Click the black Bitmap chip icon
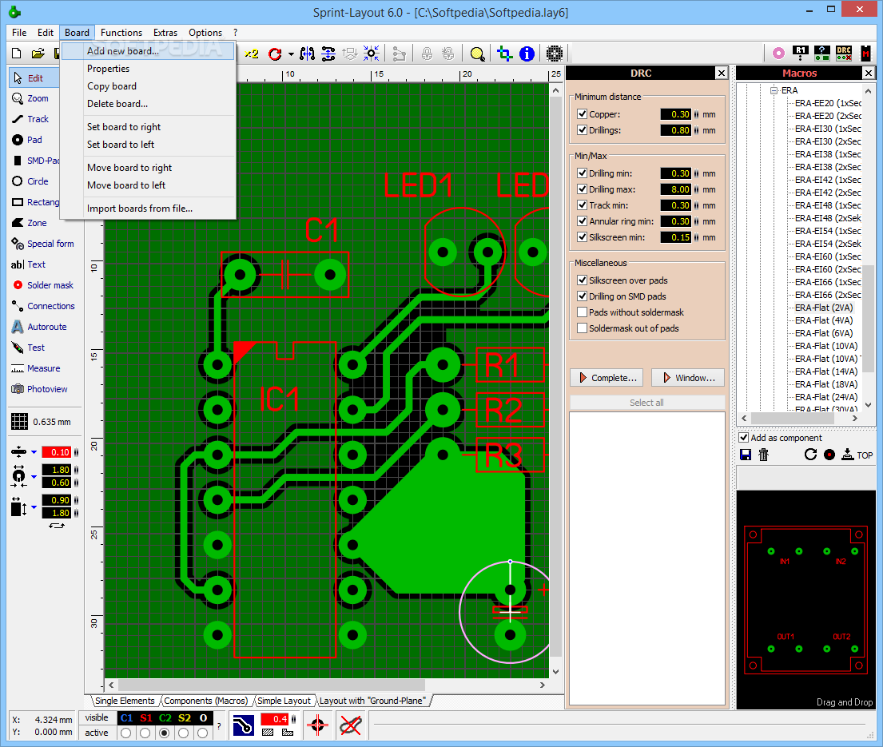 click(555, 54)
